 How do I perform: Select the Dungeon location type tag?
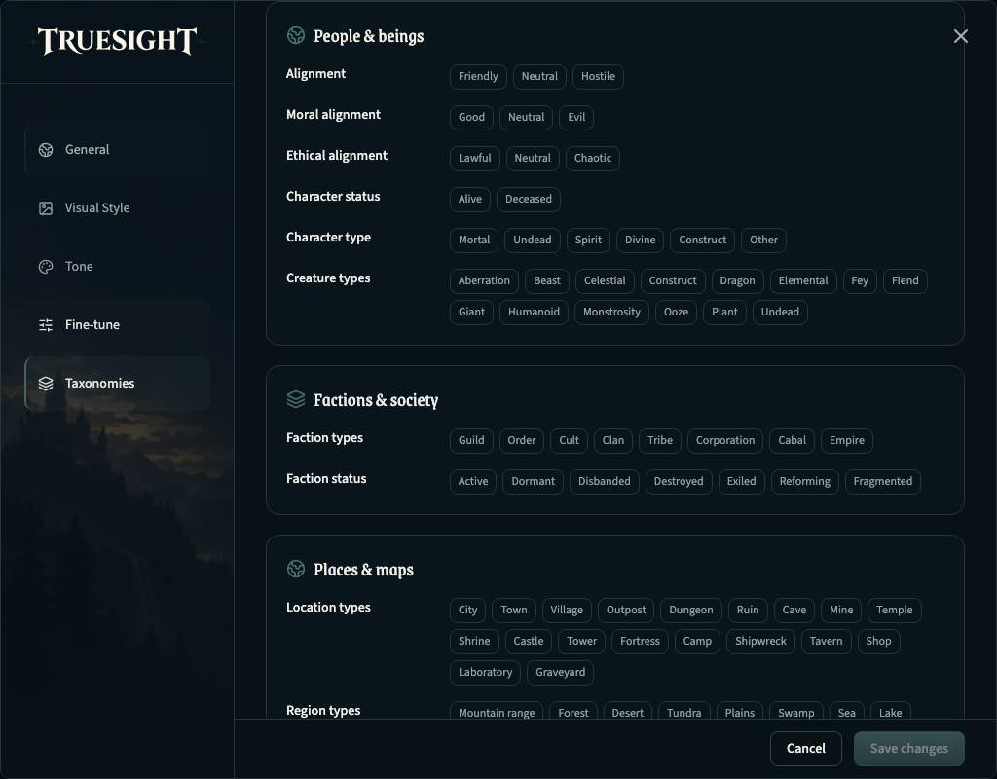pyautogui.click(x=690, y=610)
